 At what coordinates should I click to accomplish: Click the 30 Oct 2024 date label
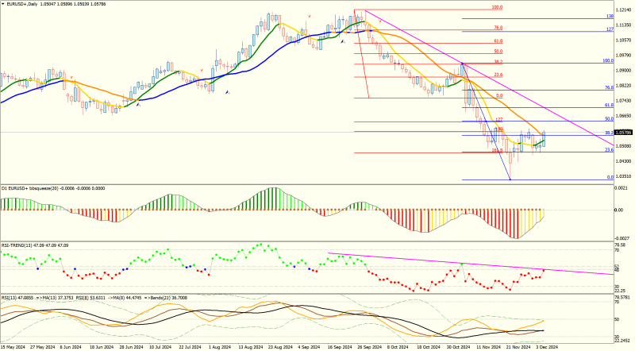458,347
